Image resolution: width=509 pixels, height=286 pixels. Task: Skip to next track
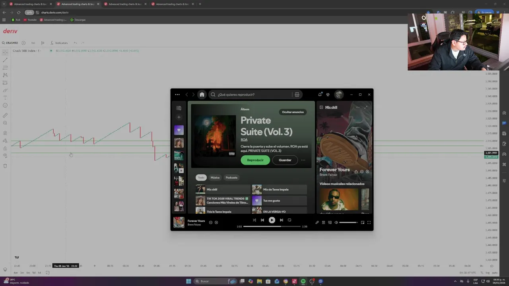(x=282, y=220)
